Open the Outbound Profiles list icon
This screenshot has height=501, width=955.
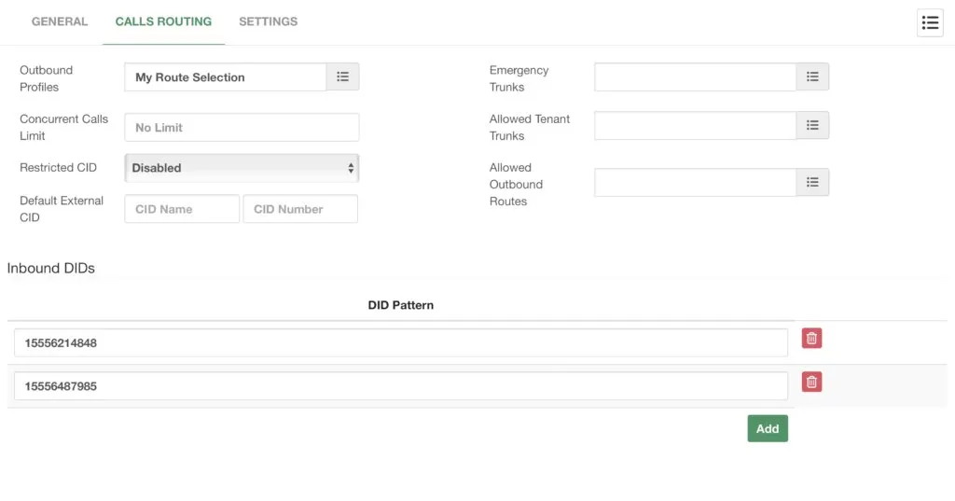[343, 77]
